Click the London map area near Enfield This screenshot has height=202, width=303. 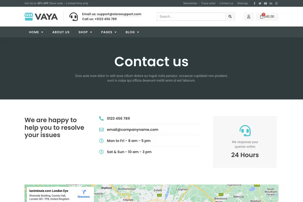click(158, 190)
